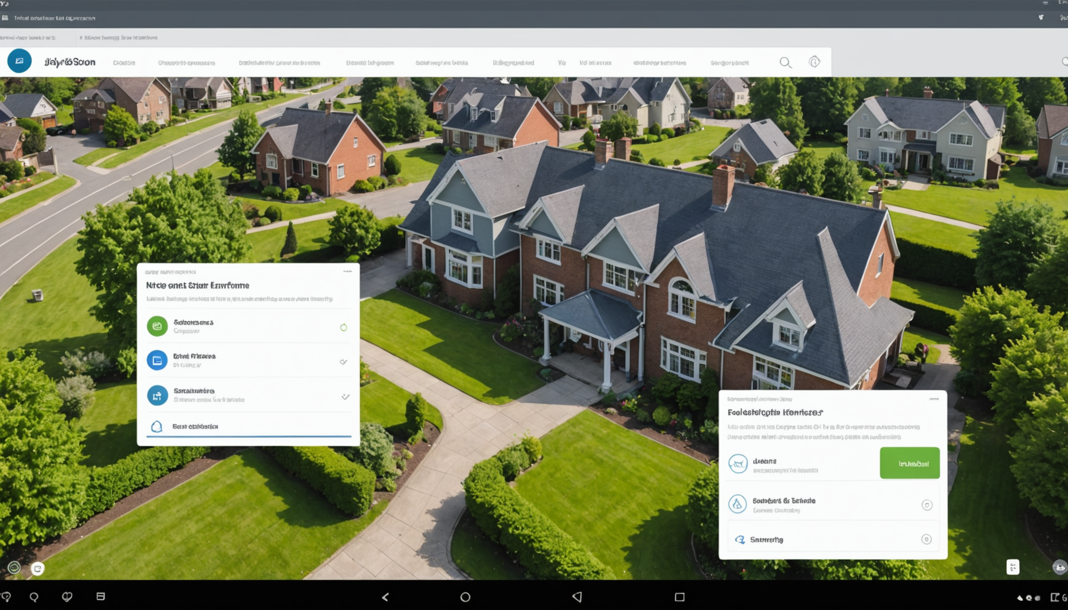Click the droplet circle icon in right panel
Screen dimensions: 1068x610
737,504
